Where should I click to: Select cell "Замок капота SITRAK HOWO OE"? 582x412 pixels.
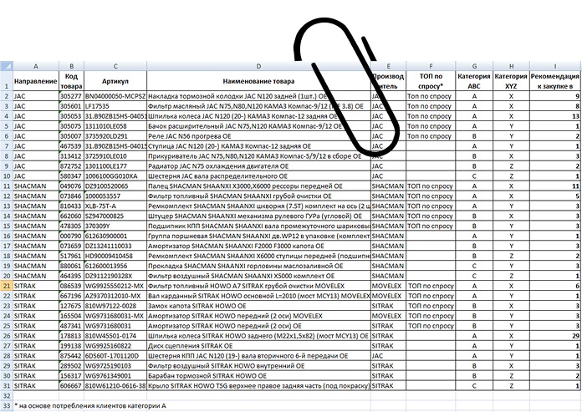(258, 307)
